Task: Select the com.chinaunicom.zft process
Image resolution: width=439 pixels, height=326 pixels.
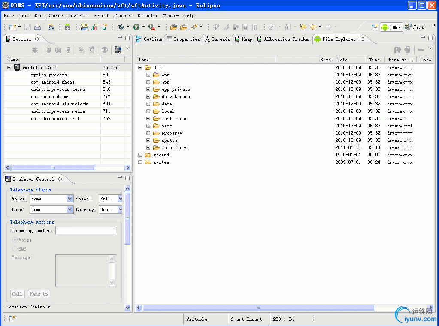Action: pyautogui.click(x=55, y=118)
